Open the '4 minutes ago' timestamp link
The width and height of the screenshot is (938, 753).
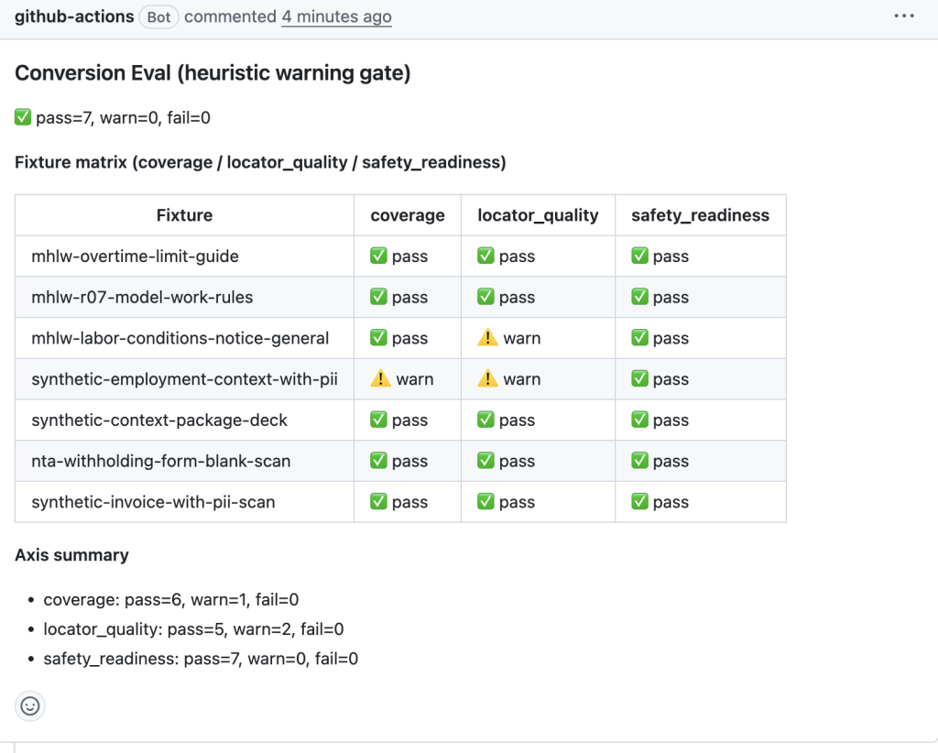click(x=336, y=16)
